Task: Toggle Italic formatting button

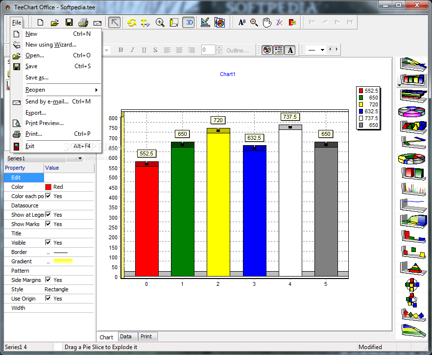Action: tap(133, 50)
